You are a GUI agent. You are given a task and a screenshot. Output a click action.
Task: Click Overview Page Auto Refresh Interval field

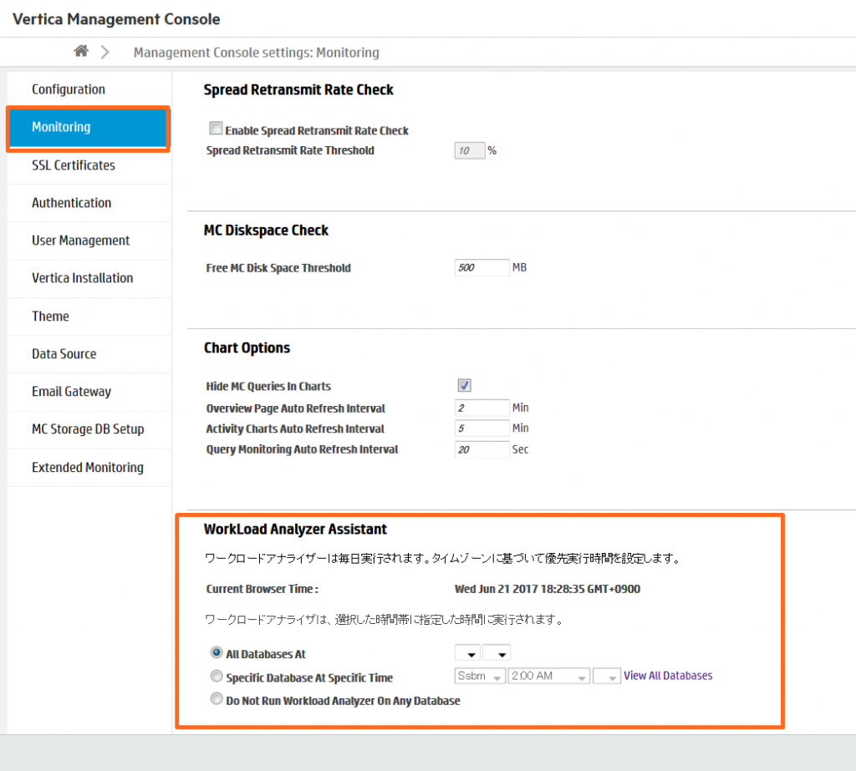pyautogui.click(x=481, y=408)
